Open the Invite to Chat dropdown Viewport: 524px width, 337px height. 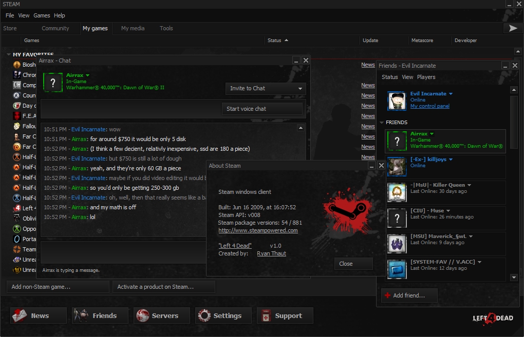pos(266,88)
